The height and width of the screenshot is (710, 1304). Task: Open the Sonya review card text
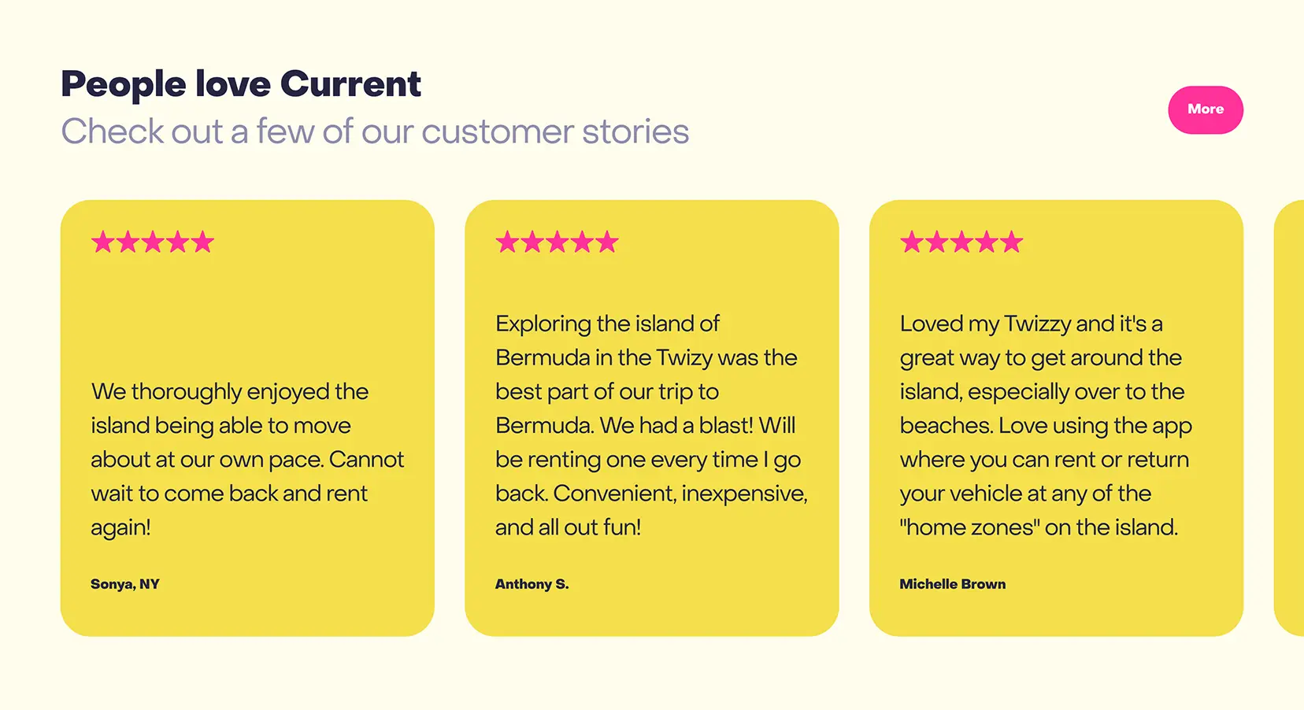click(x=247, y=459)
